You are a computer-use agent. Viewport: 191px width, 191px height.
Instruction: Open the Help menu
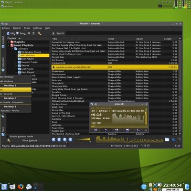(48, 28)
